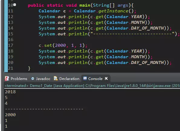Click Calendar.YEAR on line 18
Screen dimensions: 180x131
(124, 51)
